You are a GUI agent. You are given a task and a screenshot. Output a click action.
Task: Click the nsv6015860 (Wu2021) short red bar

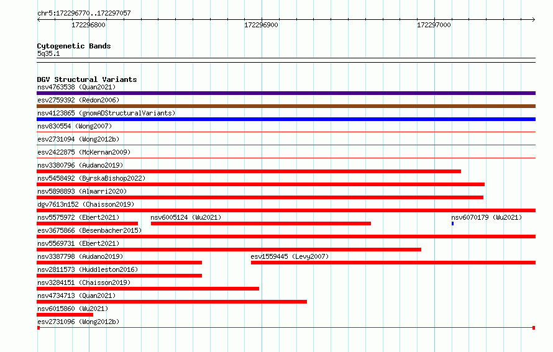pyautogui.click(x=65, y=315)
